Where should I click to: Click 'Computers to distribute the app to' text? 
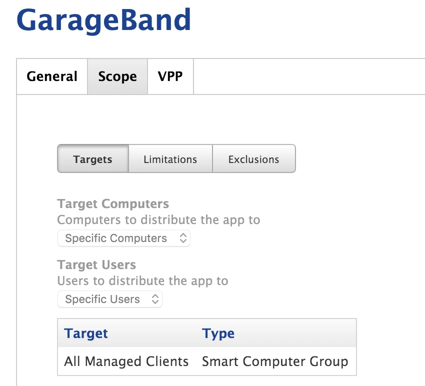(x=158, y=220)
